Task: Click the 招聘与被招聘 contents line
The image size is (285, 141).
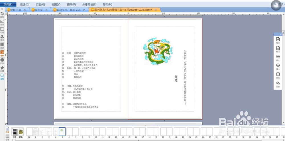Action: click(80, 53)
